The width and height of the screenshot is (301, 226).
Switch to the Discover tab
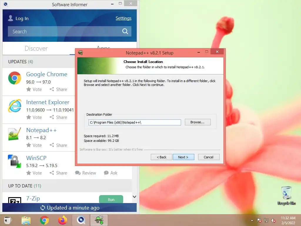point(36,49)
